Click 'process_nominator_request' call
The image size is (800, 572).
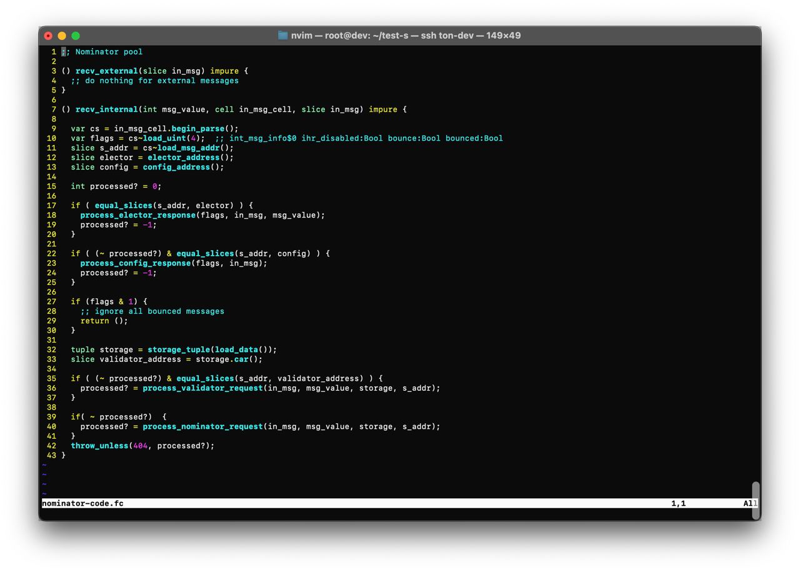click(203, 427)
